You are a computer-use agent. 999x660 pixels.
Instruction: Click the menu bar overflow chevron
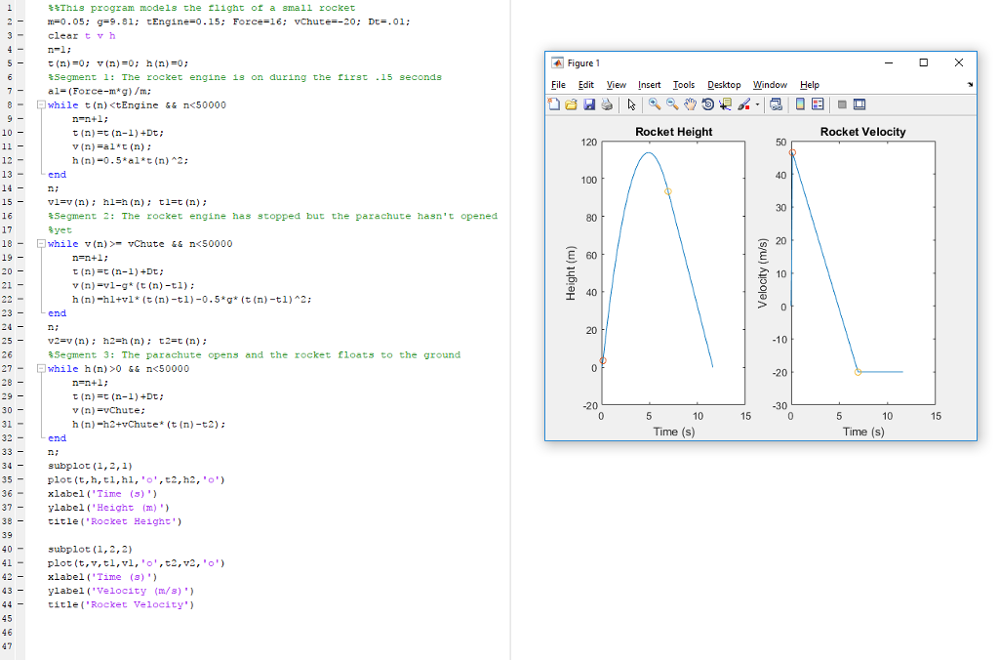pos(969,85)
